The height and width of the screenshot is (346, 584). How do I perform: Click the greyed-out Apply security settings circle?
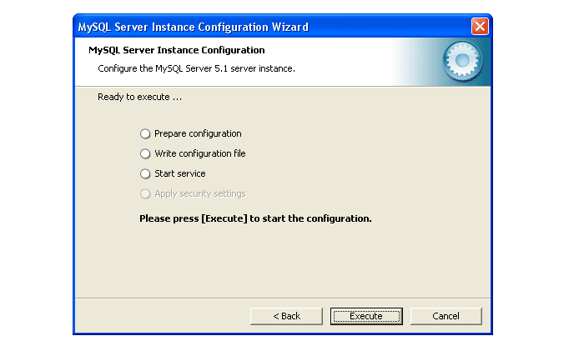click(146, 193)
